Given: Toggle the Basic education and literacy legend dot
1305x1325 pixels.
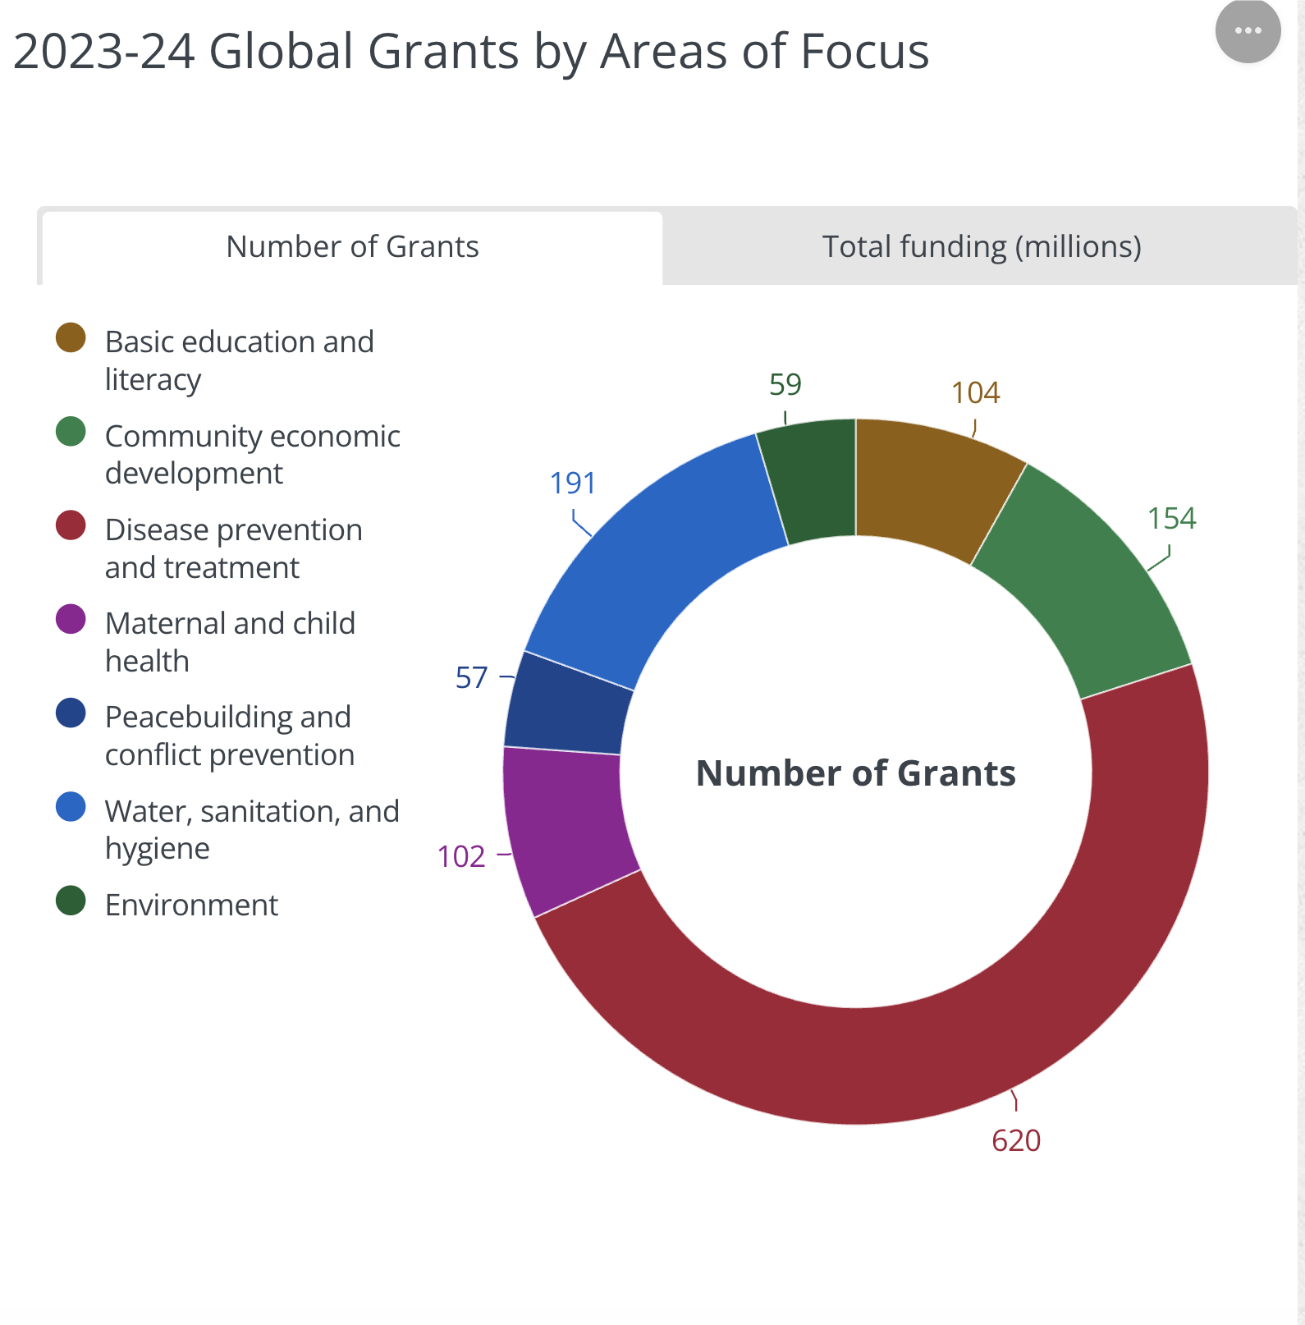Looking at the screenshot, I should [x=71, y=337].
